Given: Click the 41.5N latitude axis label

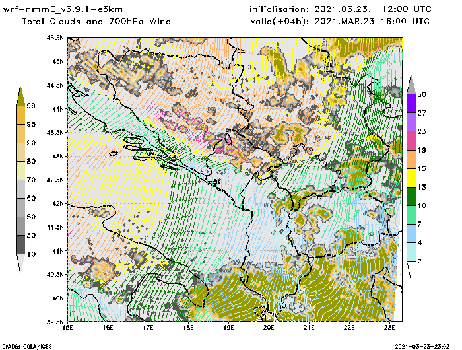Looking at the screenshot, I should (x=55, y=227).
